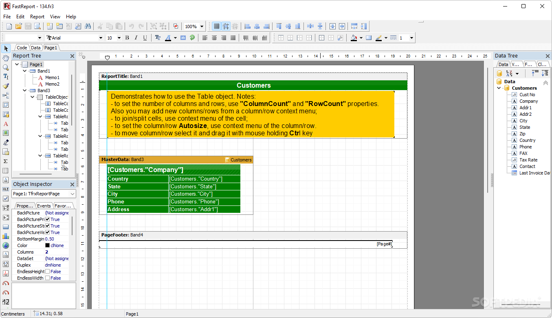Align selected objects to top edges

(x=279, y=26)
